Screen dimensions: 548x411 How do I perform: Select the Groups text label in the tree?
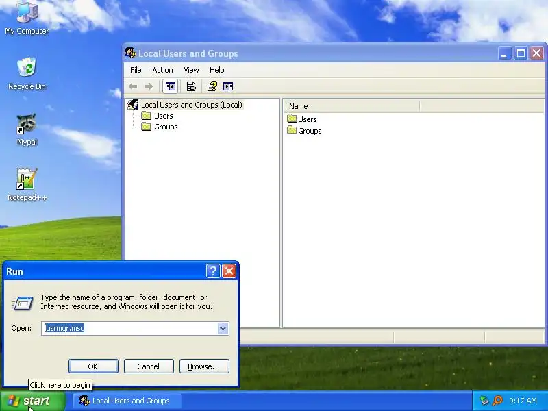pyautogui.click(x=166, y=127)
